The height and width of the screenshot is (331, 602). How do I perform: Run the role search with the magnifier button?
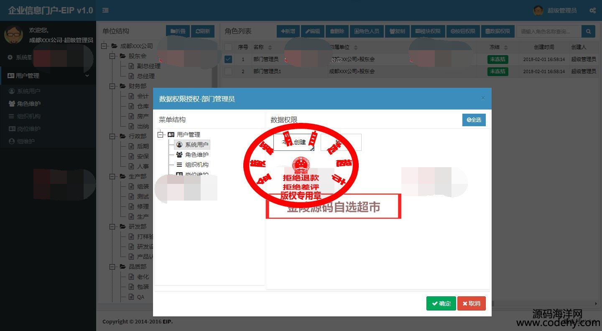point(589,31)
